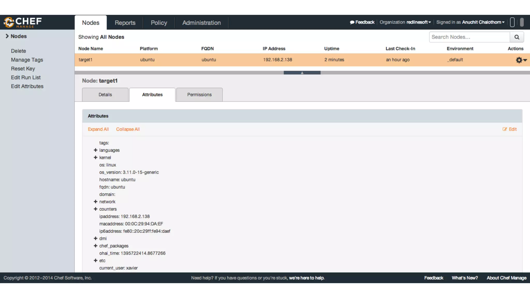Click the ip6address attribute line
530x298 pixels.
[135, 231]
